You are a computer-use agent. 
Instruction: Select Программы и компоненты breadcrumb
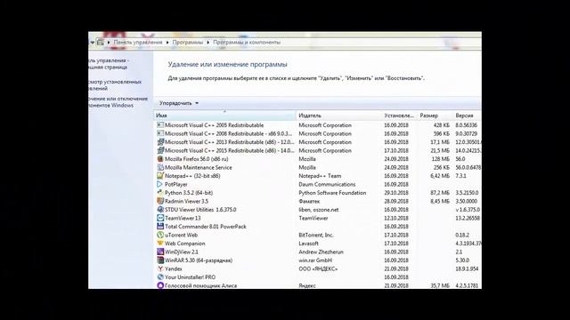(x=247, y=42)
